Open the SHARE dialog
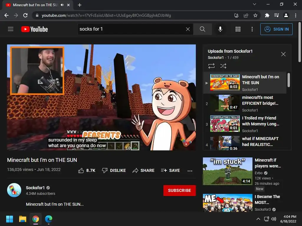This screenshot has width=302, height=226. 144,170
